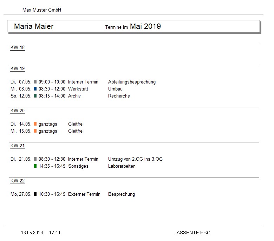Click 'Umzug von 2.OG ins 3.OG'
Viewport: 274px width, 241px height.
(136, 159)
